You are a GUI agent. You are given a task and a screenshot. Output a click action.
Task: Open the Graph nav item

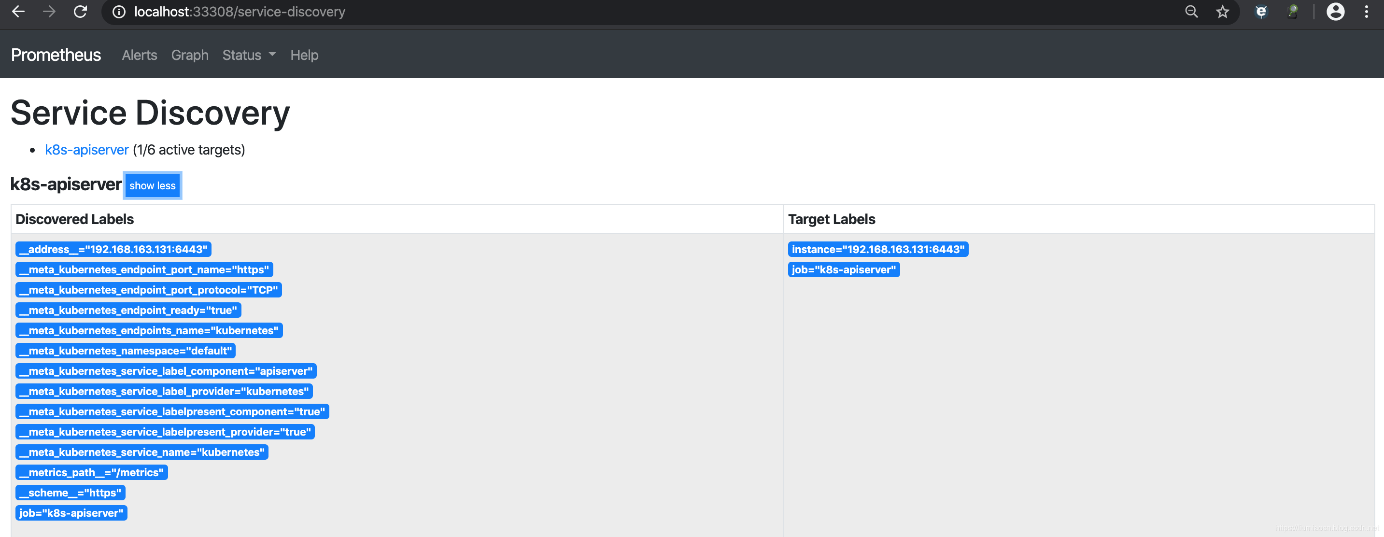[x=190, y=55]
